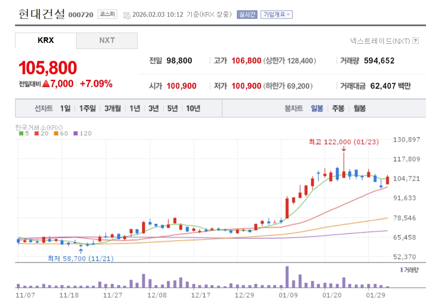
Task: Click the green 5-day moving average swatch
Action: coord(21,133)
